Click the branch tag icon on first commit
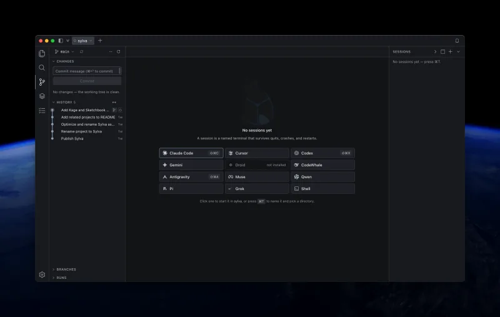Viewport: 500px width, 317px height. (114, 110)
